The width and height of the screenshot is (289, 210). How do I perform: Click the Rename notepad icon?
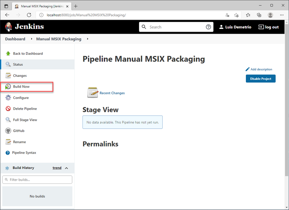(x=8, y=142)
